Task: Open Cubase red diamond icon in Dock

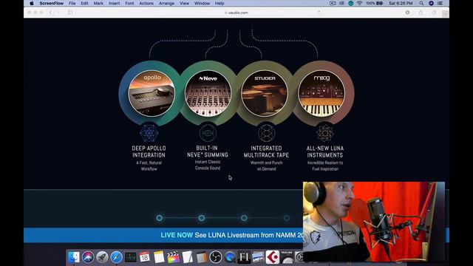Action: [273, 257]
